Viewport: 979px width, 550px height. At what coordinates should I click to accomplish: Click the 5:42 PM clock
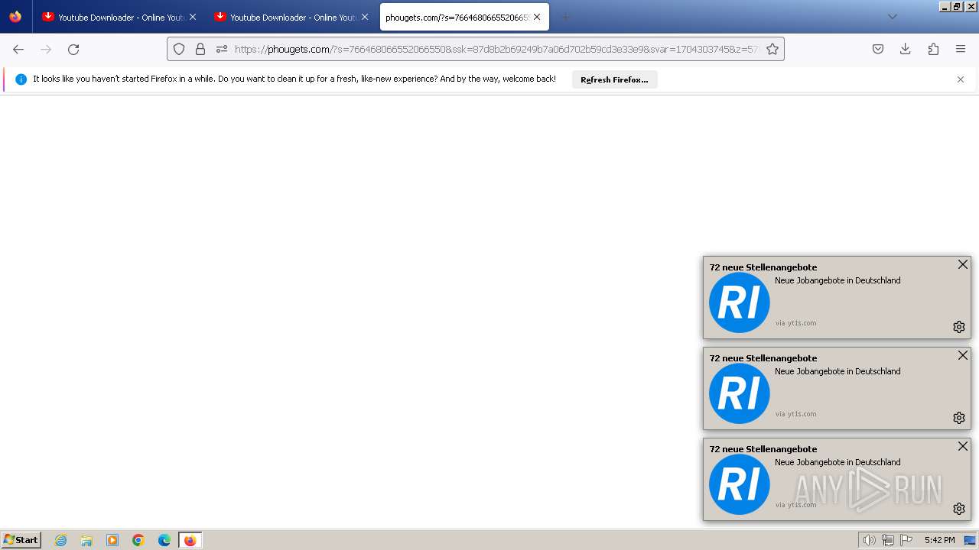coord(939,540)
